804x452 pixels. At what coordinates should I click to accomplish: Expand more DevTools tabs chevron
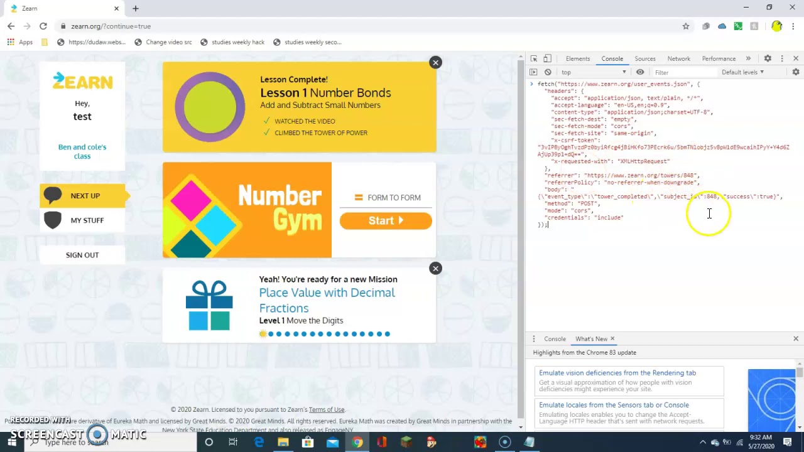tap(748, 58)
